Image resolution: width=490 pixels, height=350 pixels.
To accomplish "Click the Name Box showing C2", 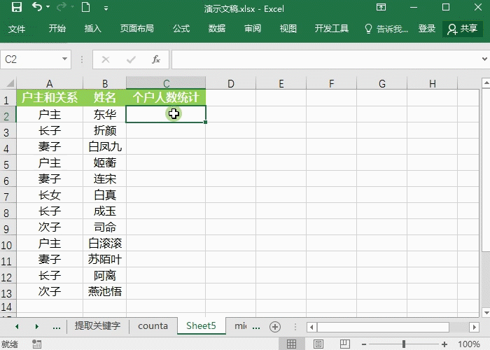I will (31, 59).
